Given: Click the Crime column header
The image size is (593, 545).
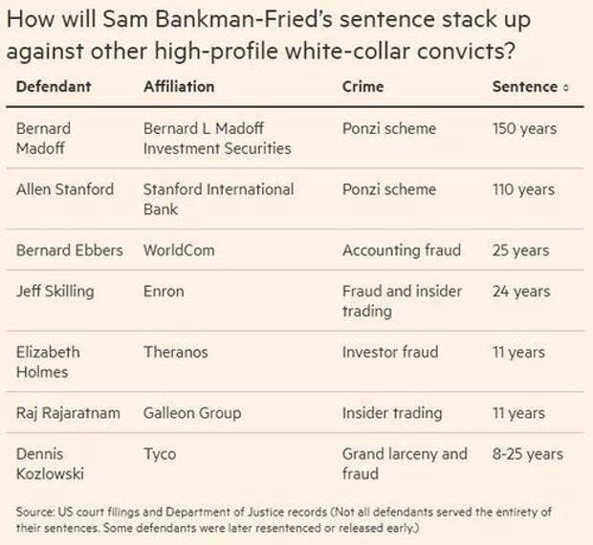Looking at the screenshot, I should point(362,87).
